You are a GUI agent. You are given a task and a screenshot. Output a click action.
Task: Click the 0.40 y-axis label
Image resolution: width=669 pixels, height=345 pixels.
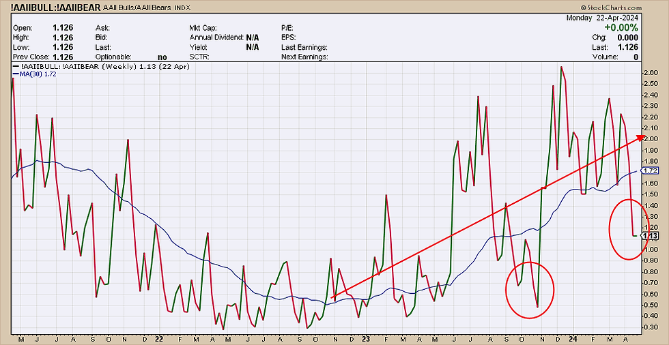651,316
